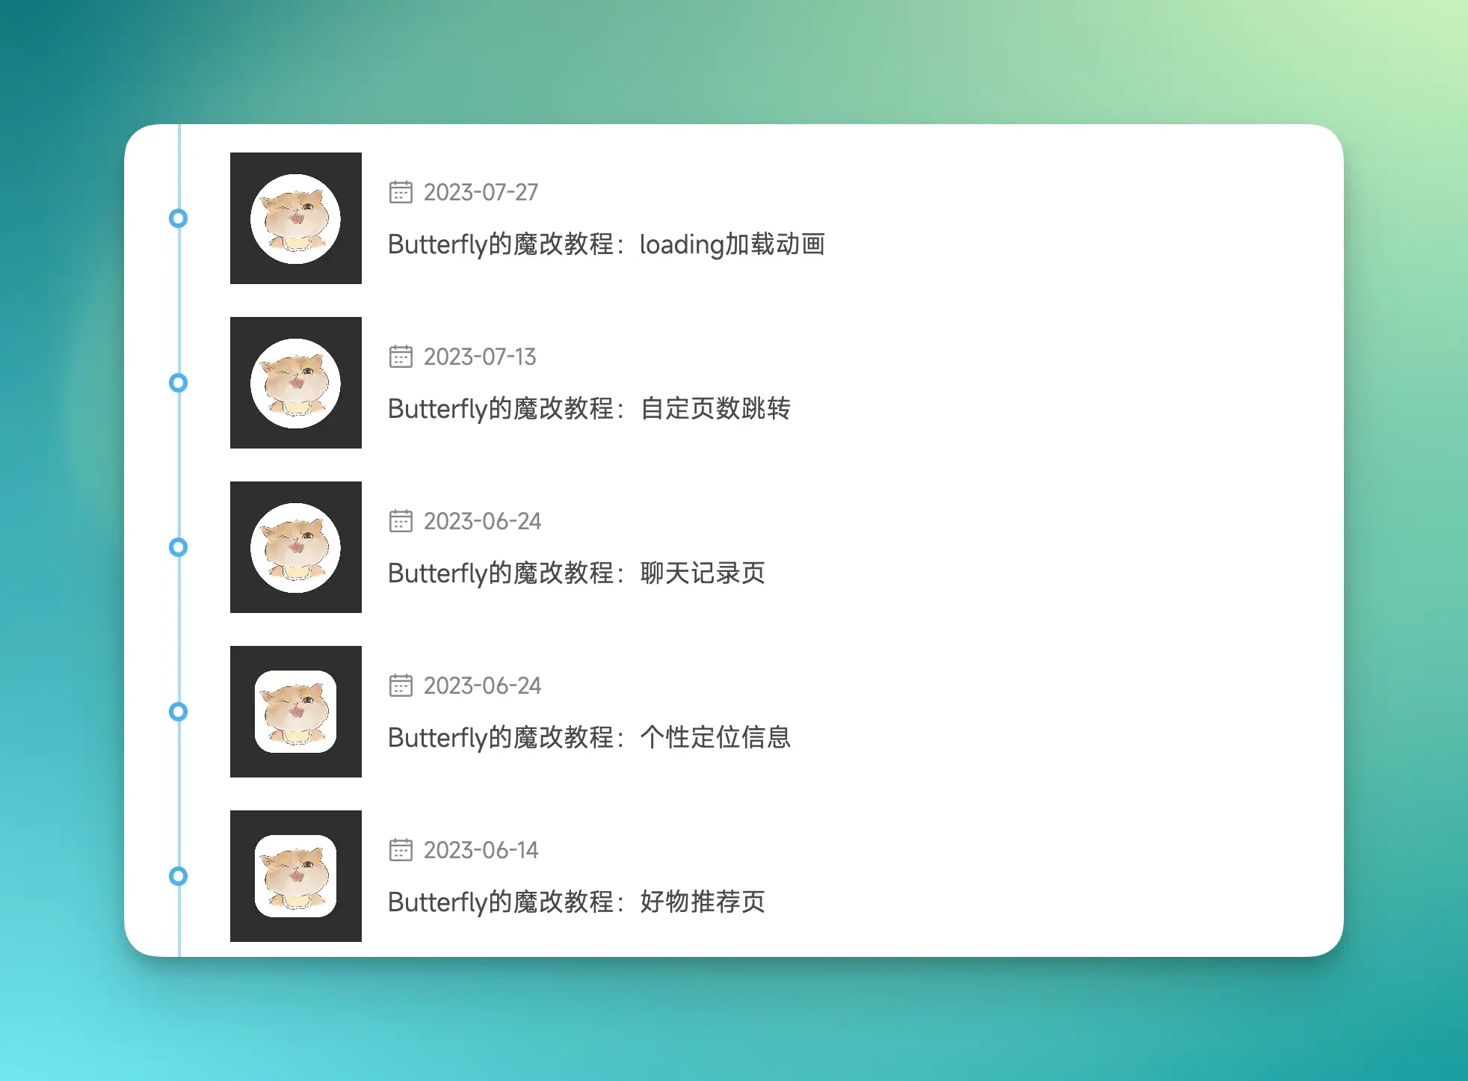Open thumbnail of 好物推荐页 post
The image size is (1468, 1081).
[296, 876]
